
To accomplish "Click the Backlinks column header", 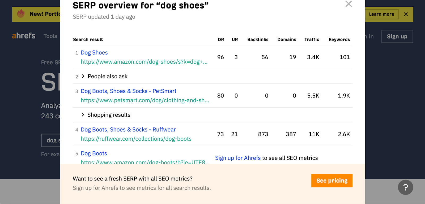I will click(x=258, y=39).
